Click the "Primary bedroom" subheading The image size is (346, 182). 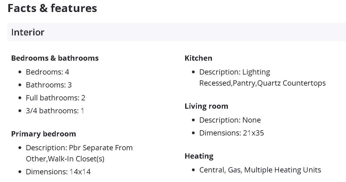click(x=43, y=134)
